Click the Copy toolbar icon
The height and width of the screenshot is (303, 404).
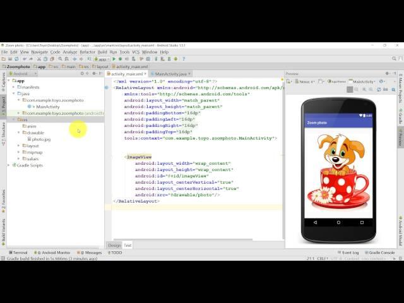pos(45,59)
